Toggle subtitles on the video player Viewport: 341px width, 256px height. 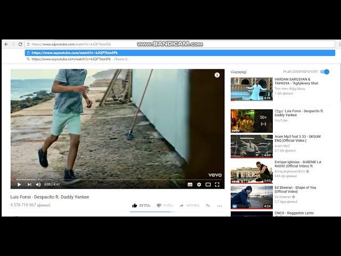[190, 185]
